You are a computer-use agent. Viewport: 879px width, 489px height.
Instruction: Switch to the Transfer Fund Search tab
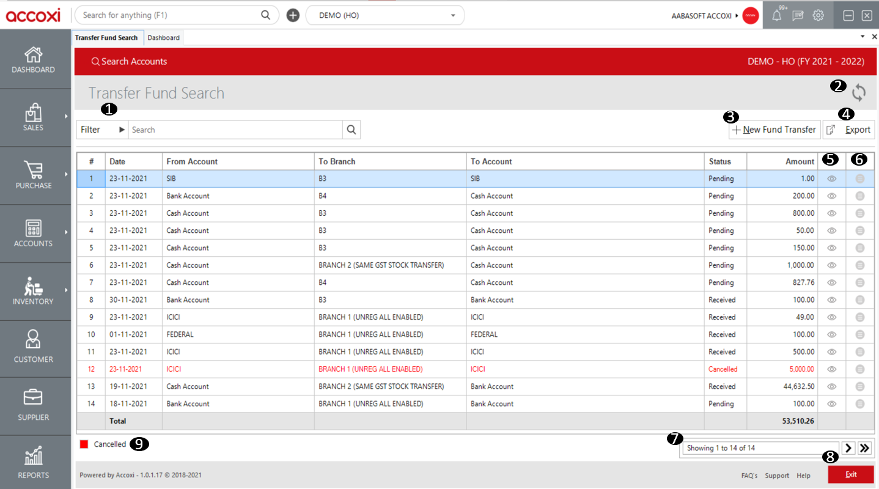[x=106, y=38]
